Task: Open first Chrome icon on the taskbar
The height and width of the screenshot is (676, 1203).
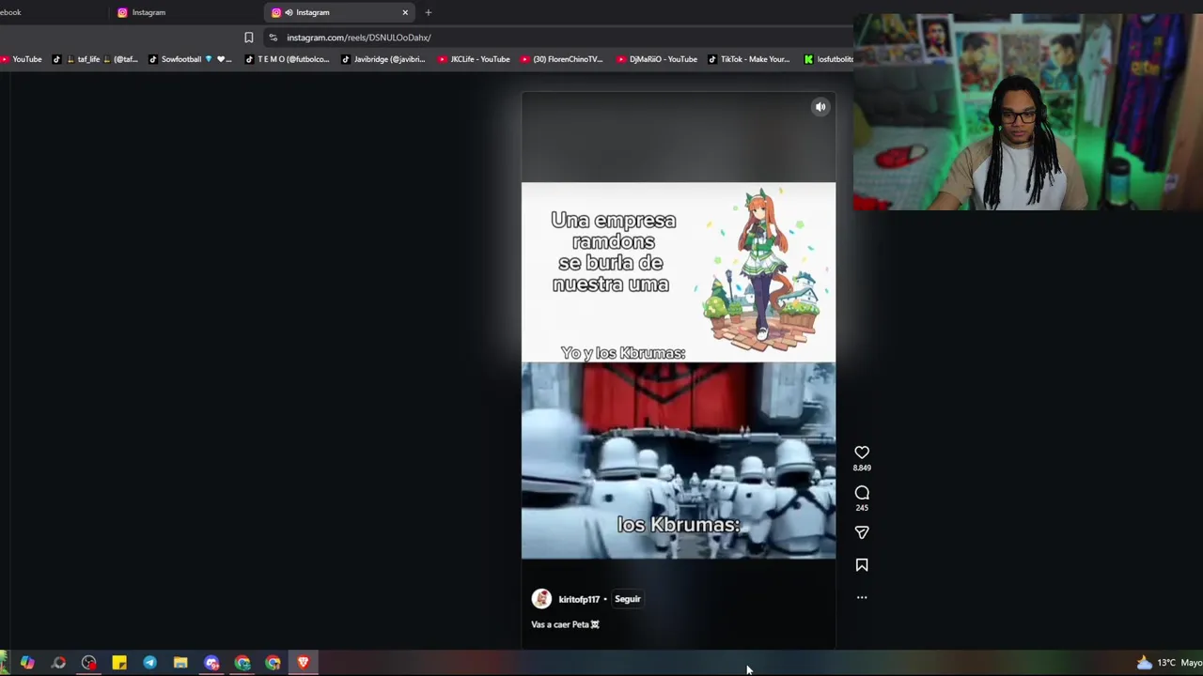Action: pyautogui.click(x=242, y=663)
